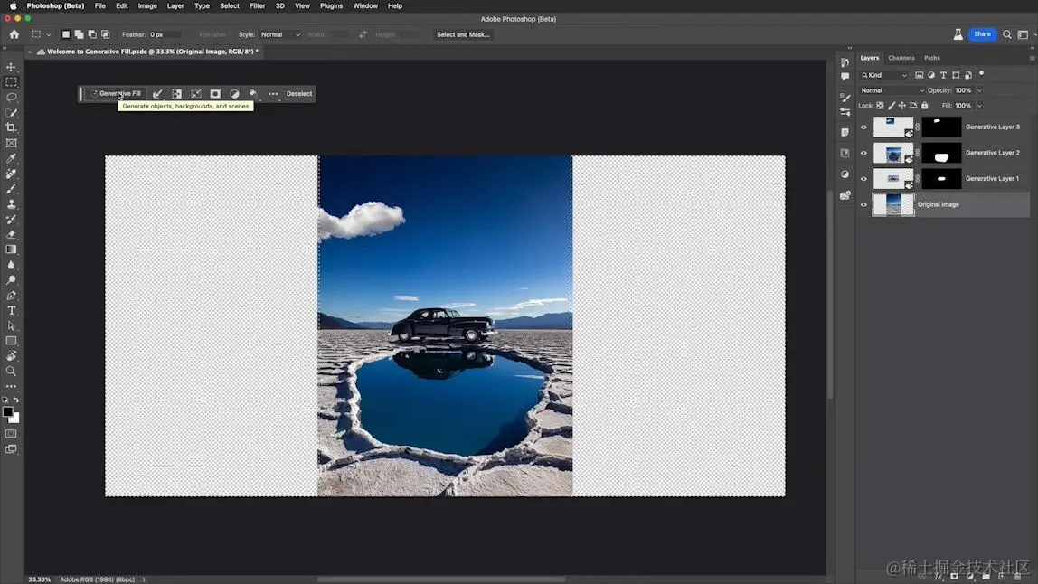Click the lock all icon in Layers panel

click(x=924, y=106)
